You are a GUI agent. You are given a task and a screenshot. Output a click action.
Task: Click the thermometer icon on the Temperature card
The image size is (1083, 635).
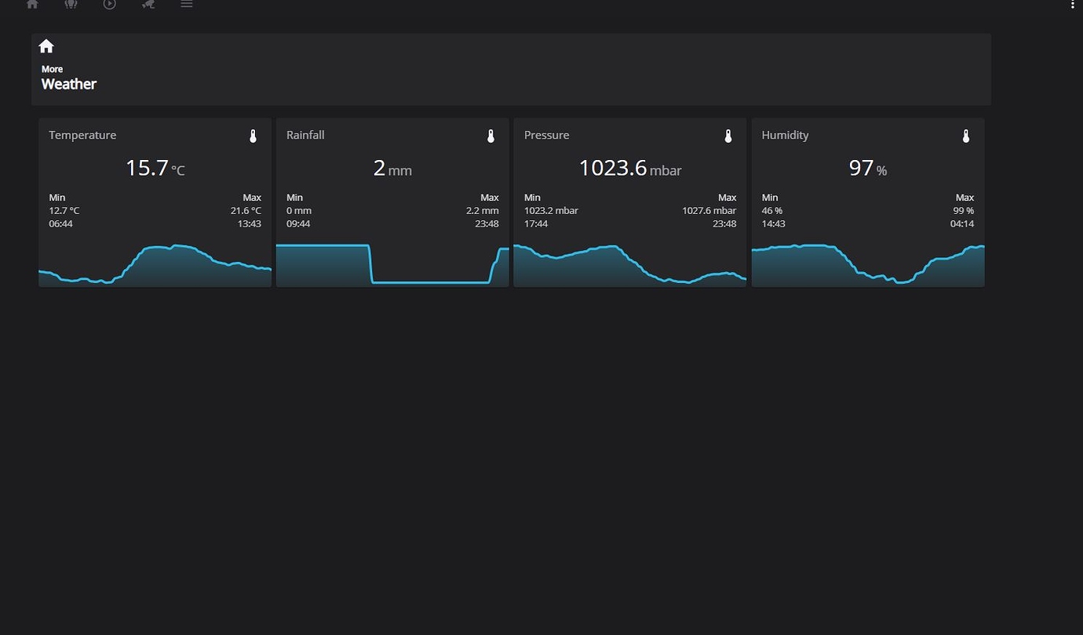(253, 135)
